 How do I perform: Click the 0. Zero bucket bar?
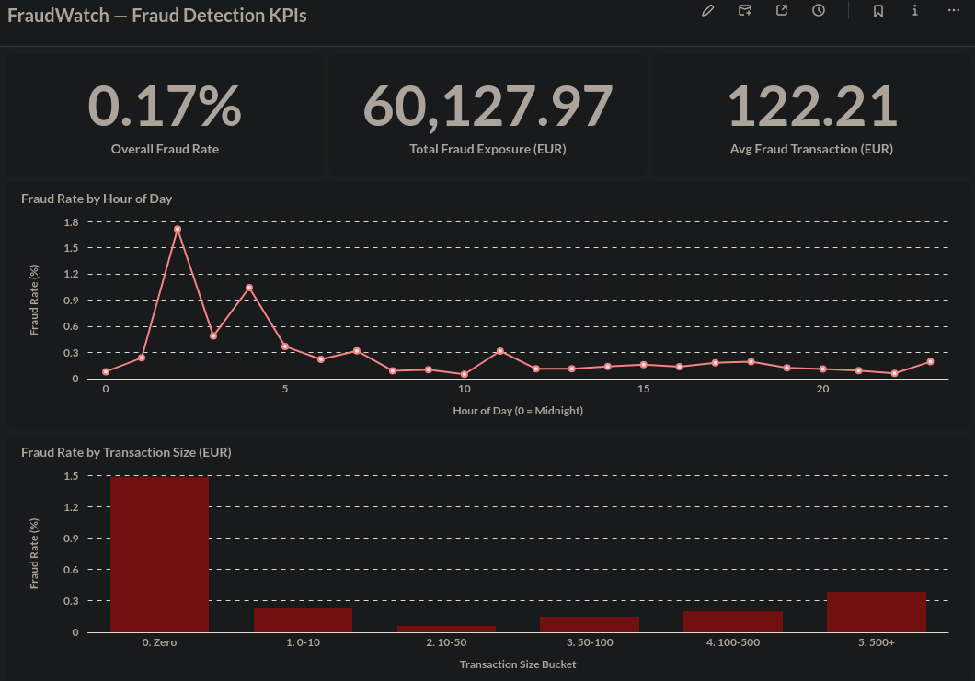coord(160,554)
